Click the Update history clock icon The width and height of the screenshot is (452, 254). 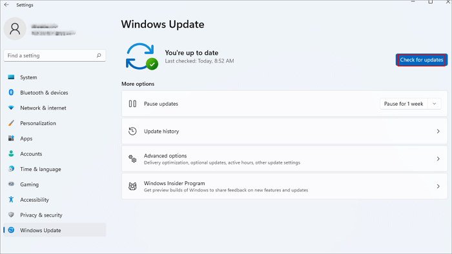[x=132, y=131]
